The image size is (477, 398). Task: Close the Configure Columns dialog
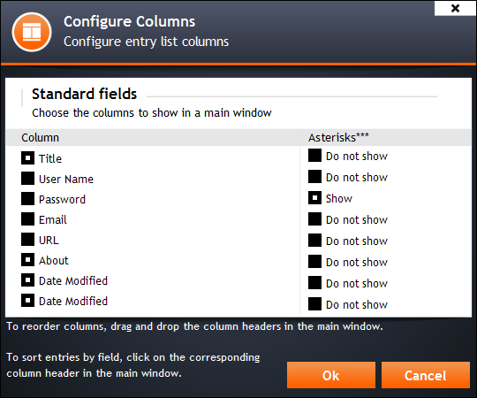455,8
